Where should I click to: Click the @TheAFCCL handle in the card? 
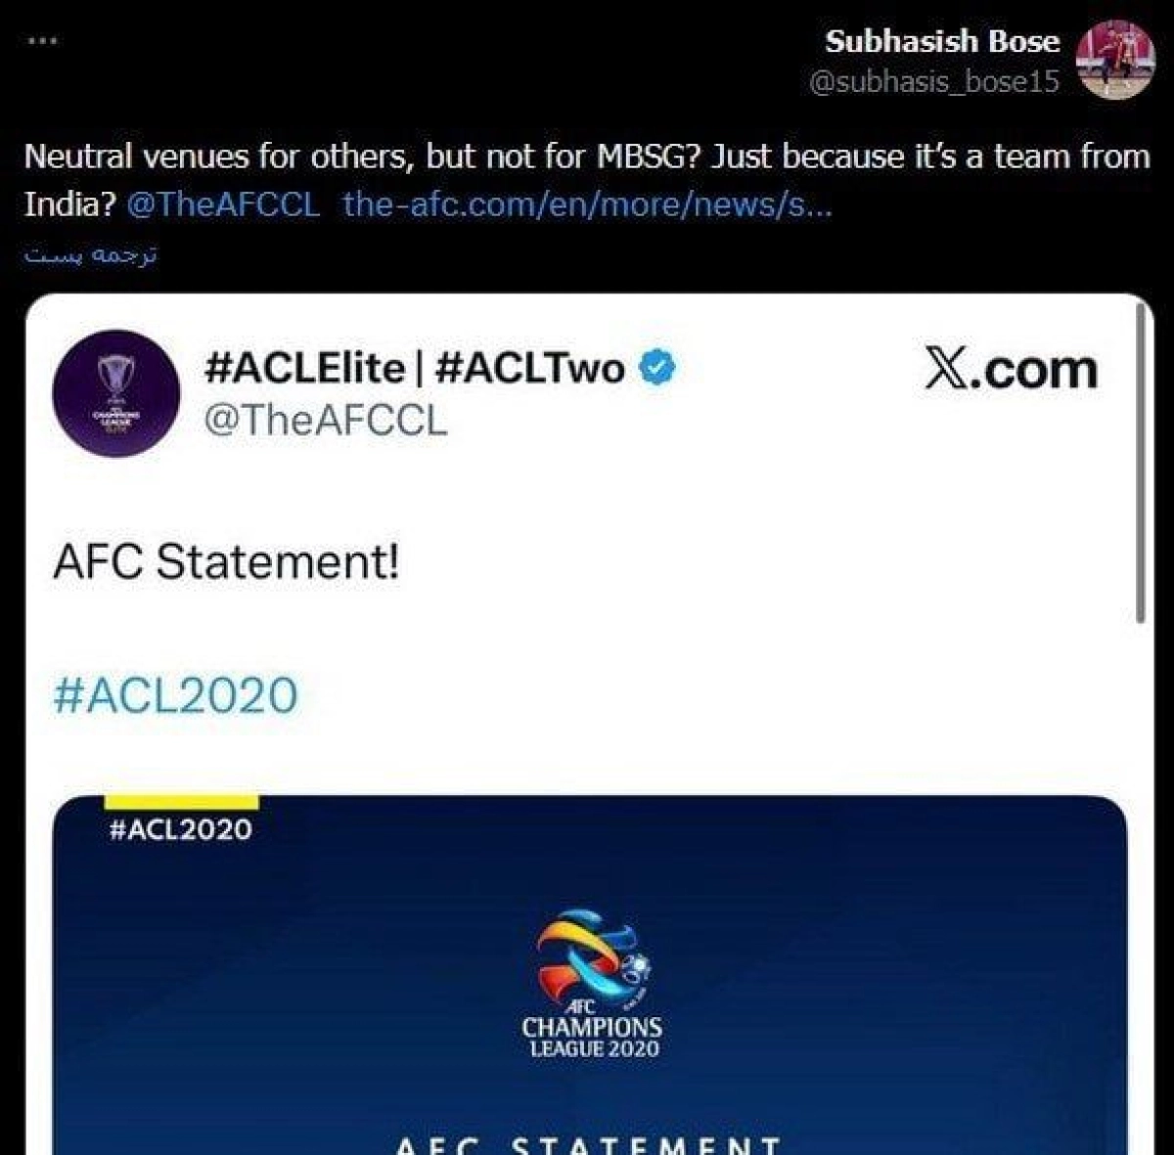tap(325, 420)
